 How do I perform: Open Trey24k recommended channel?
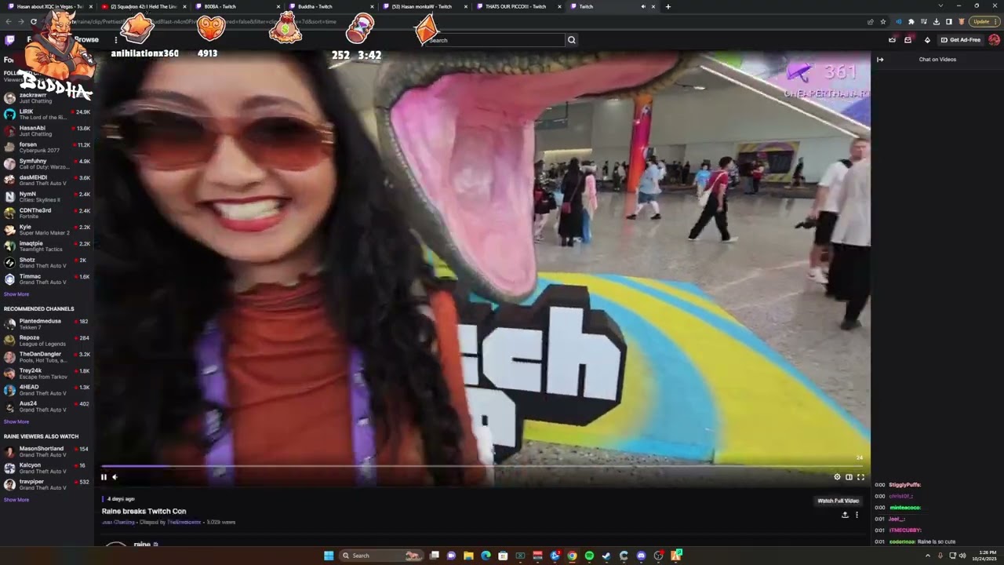[47, 374]
